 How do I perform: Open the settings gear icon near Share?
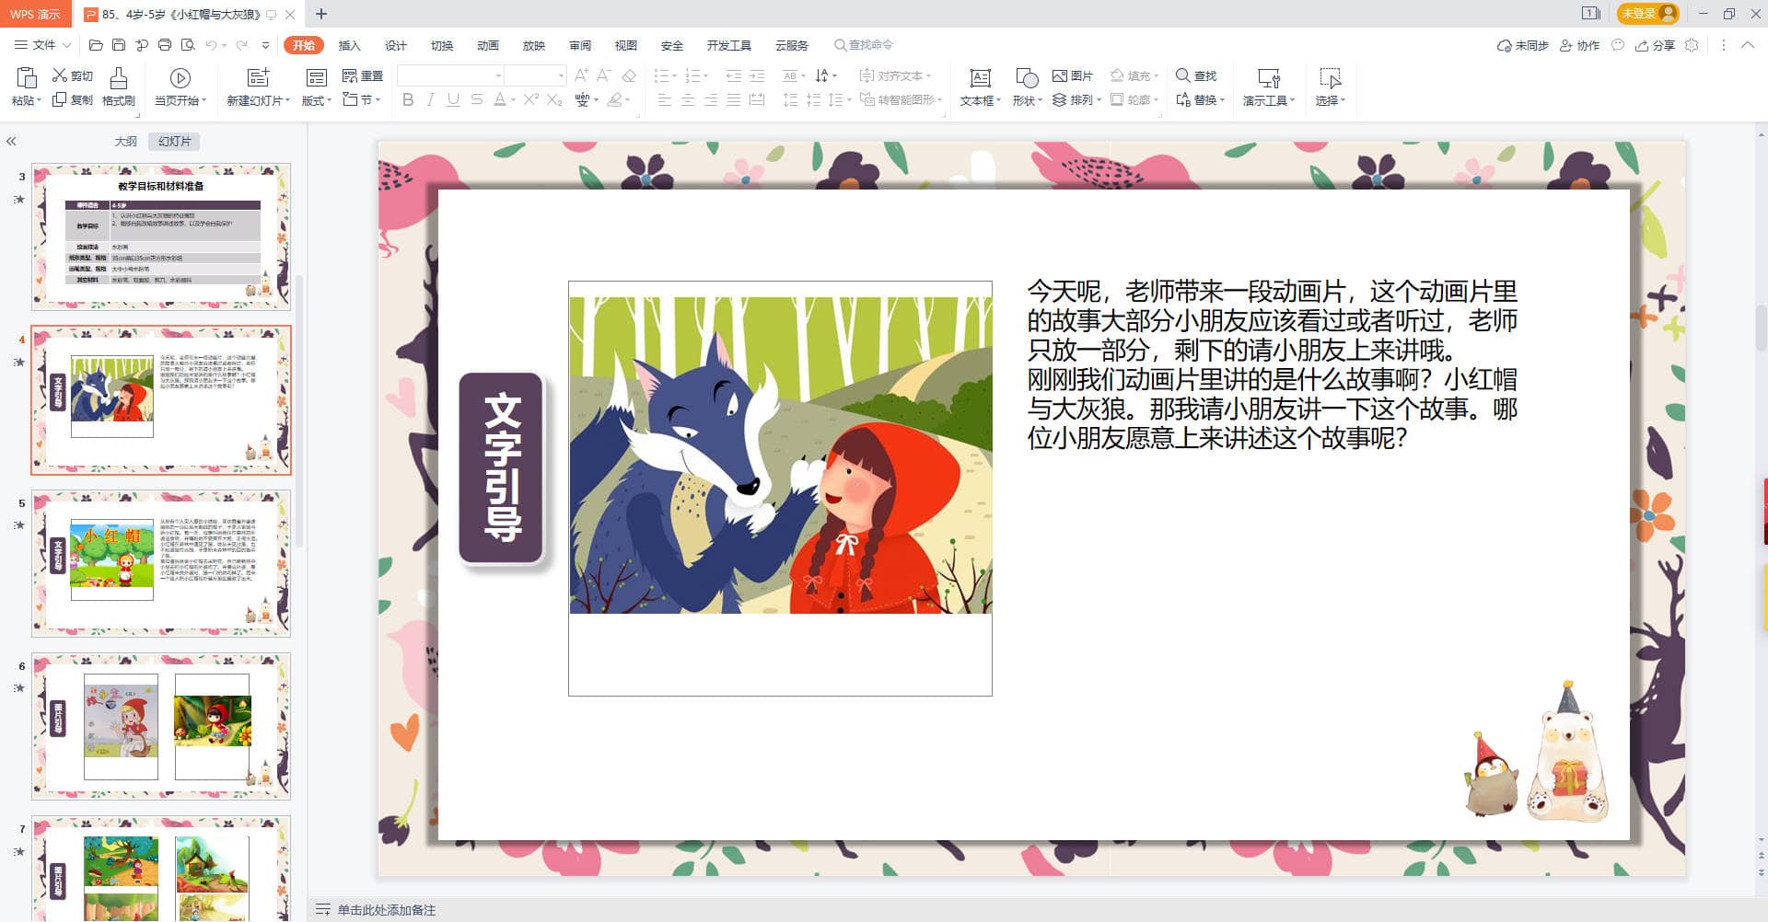point(1692,45)
